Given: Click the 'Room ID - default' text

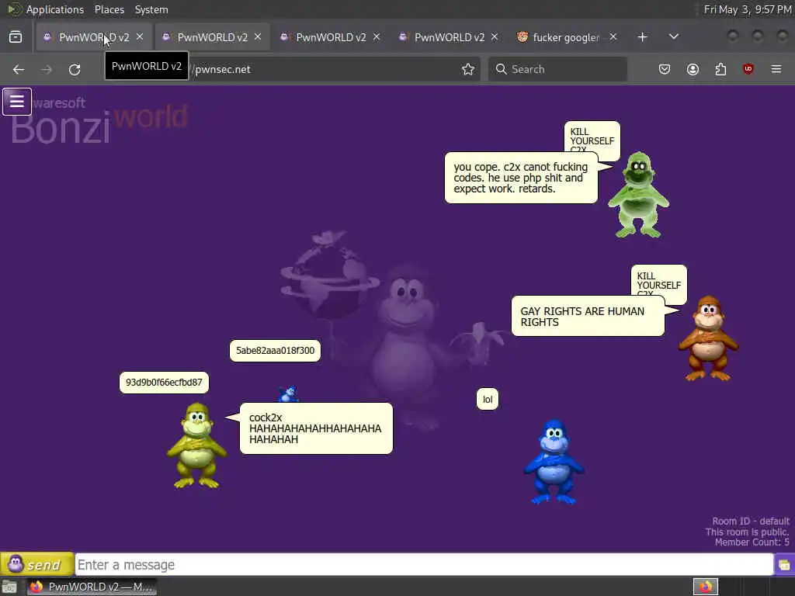Looking at the screenshot, I should click(751, 521).
